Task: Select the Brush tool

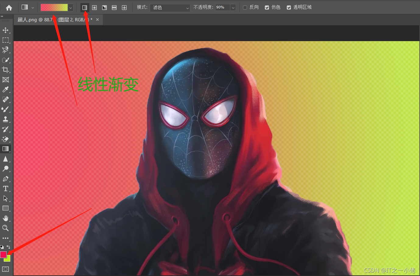Action: pos(5,109)
